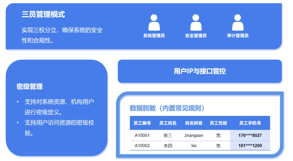Click the 员工手机号 column header

pos(250,123)
